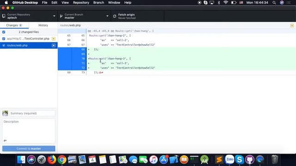The image size is (296, 166).
Task: Click modified badge at diff header right
Action: pos(292,25)
